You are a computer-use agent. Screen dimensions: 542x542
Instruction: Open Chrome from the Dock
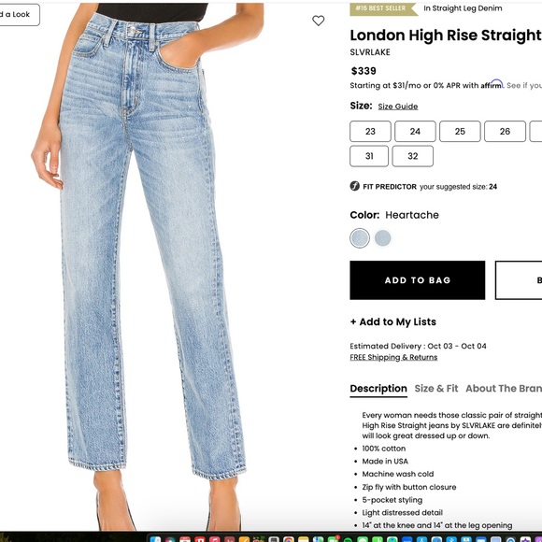[289, 539]
